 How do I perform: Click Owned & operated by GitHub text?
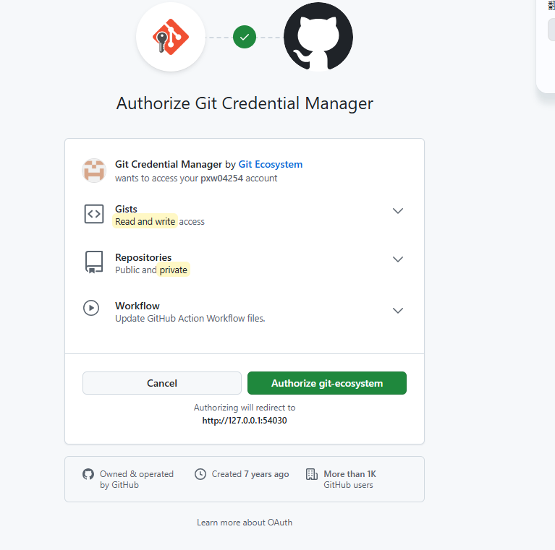137,479
